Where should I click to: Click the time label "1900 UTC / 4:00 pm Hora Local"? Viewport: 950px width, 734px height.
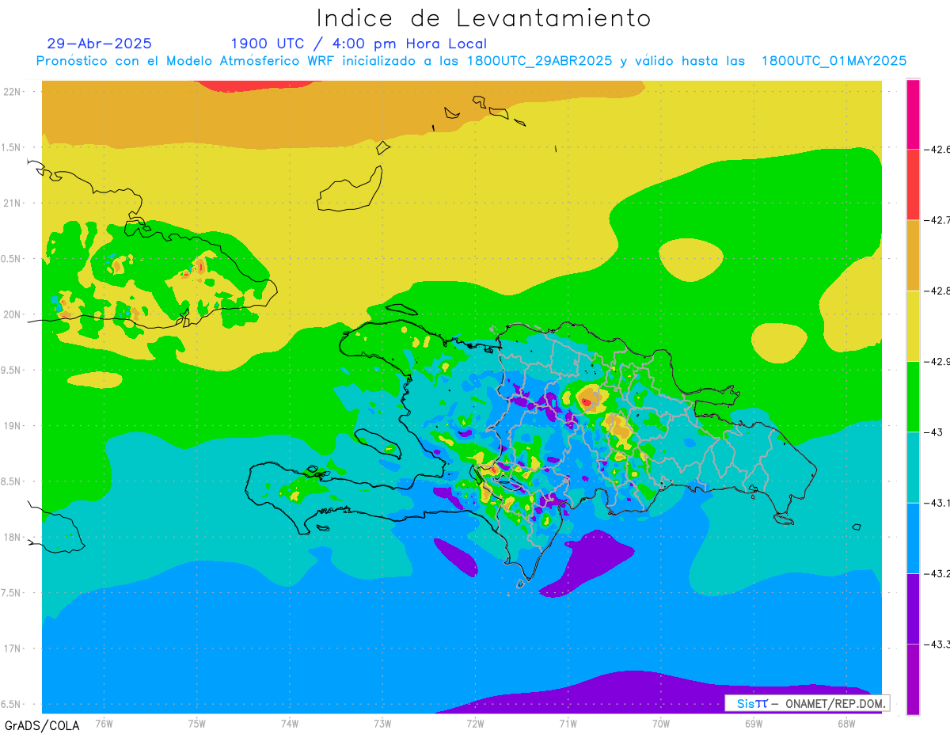(x=359, y=44)
